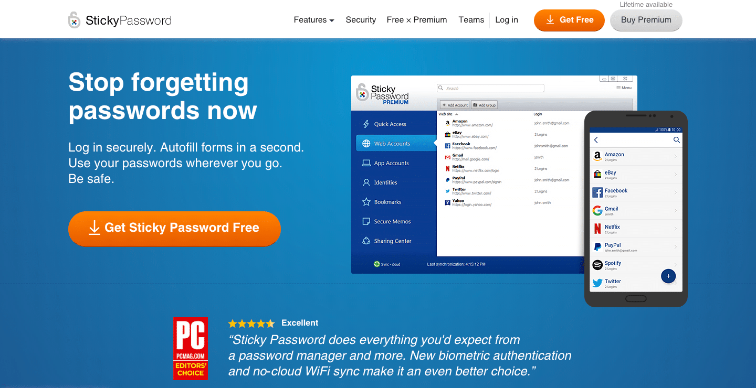Screen dimensions: 756x388
Task: Open the Teams page
Action: point(471,20)
